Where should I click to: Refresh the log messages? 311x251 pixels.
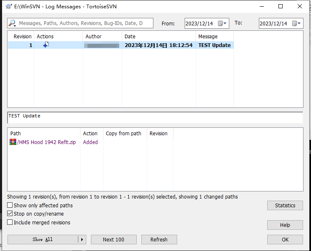(x=159, y=239)
